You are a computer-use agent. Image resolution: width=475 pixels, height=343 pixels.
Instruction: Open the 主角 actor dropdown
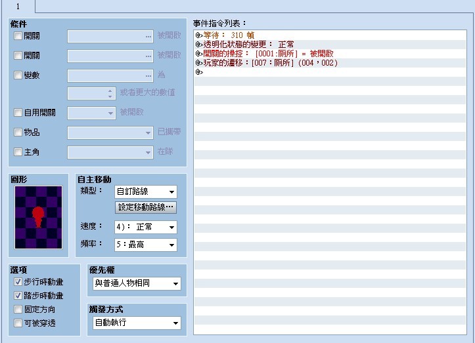(x=110, y=152)
